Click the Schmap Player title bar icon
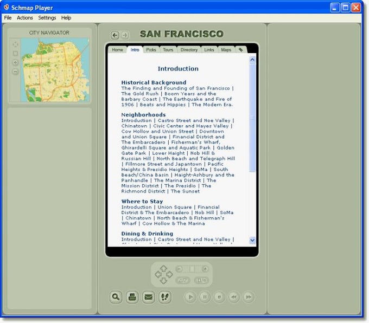 coord(7,7)
